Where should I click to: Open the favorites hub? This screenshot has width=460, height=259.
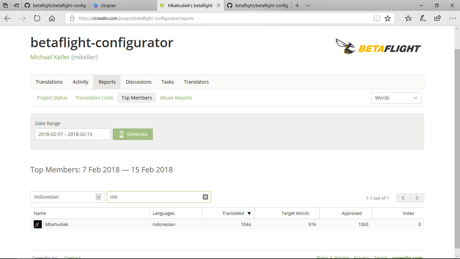[x=408, y=19]
